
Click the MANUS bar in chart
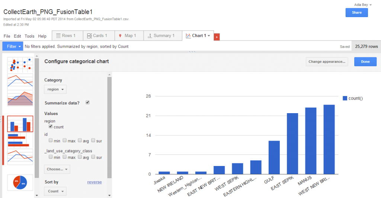311,141
